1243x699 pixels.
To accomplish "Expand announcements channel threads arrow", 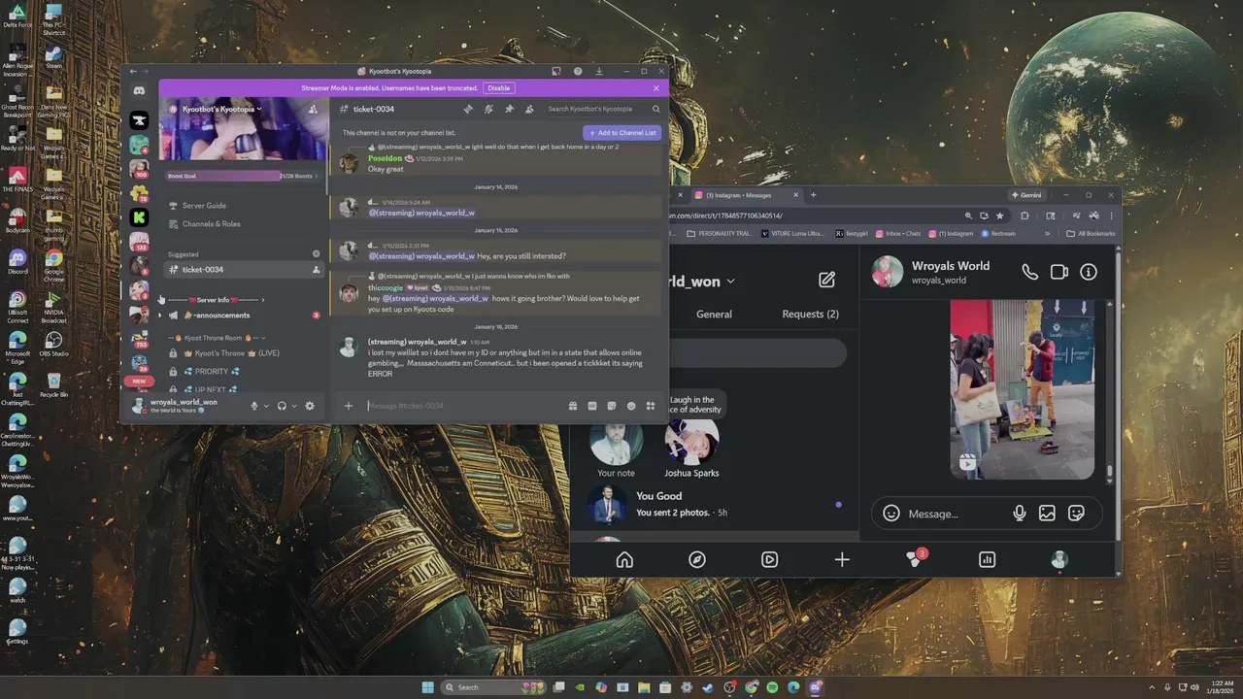I will tap(160, 316).
